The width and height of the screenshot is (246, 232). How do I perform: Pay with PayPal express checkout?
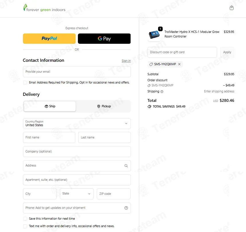coord(49,39)
